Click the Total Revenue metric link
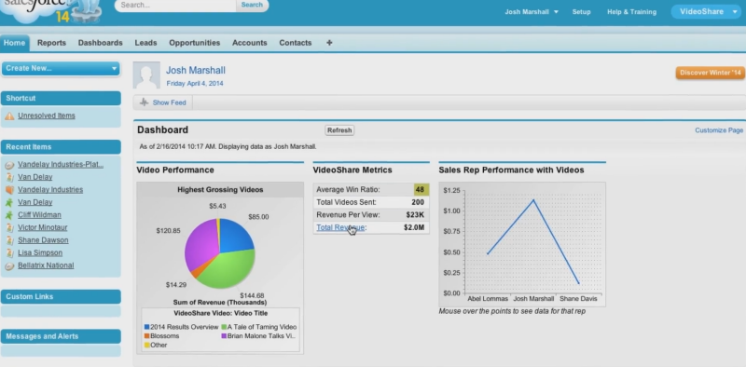This screenshot has width=746, height=367. pos(340,227)
